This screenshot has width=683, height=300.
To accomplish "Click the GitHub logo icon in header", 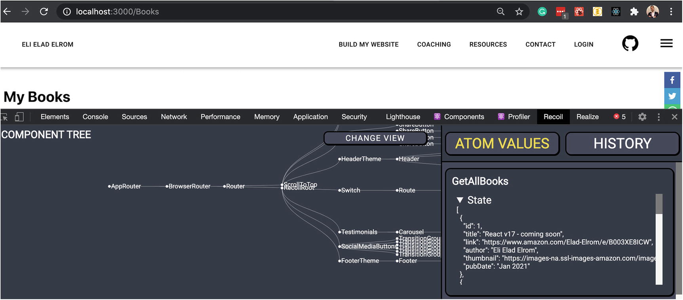I will (x=630, y=44).
